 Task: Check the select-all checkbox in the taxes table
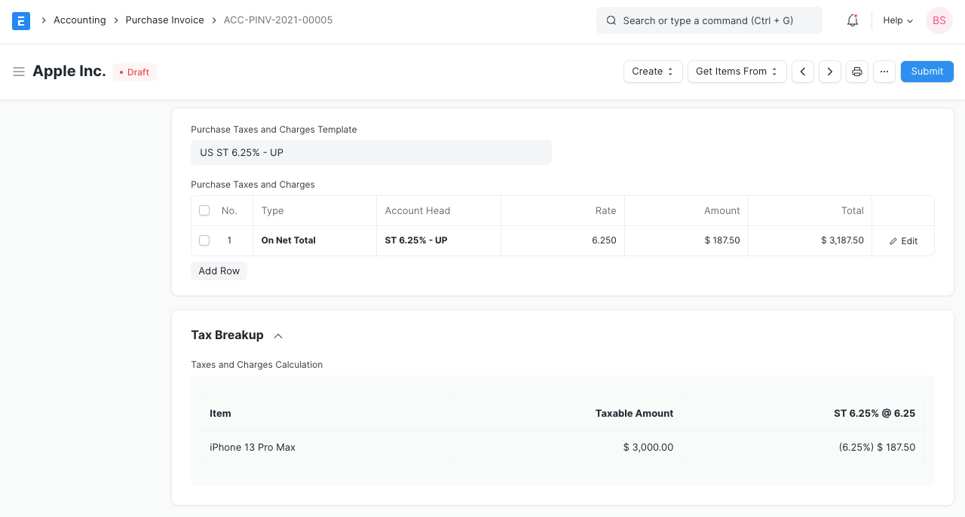(x=204, y=210)
